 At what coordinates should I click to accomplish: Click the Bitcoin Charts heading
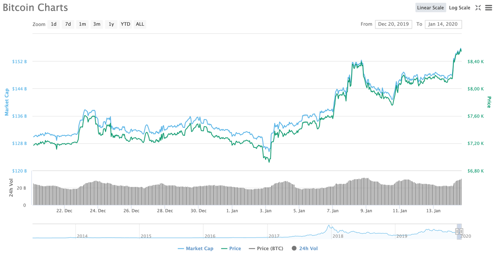[x=35, y=7]
